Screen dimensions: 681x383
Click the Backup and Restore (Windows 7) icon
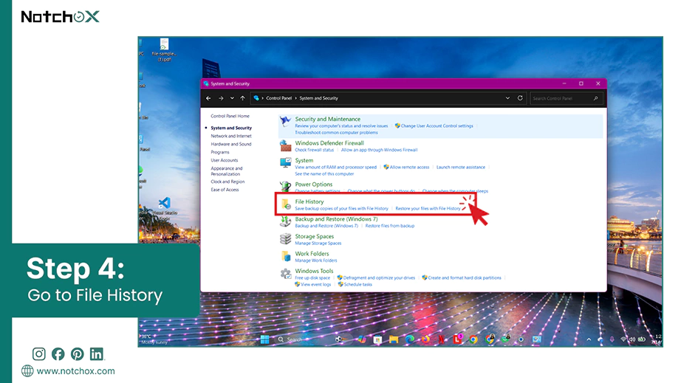click(285, 221)
